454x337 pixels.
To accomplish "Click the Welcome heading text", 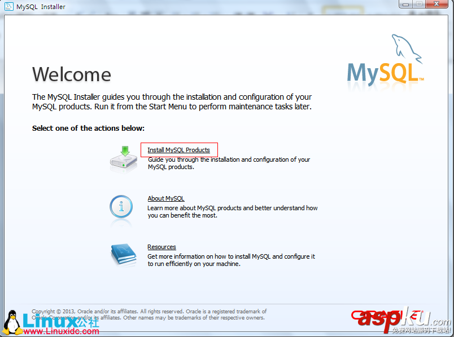I will (72, 74).
